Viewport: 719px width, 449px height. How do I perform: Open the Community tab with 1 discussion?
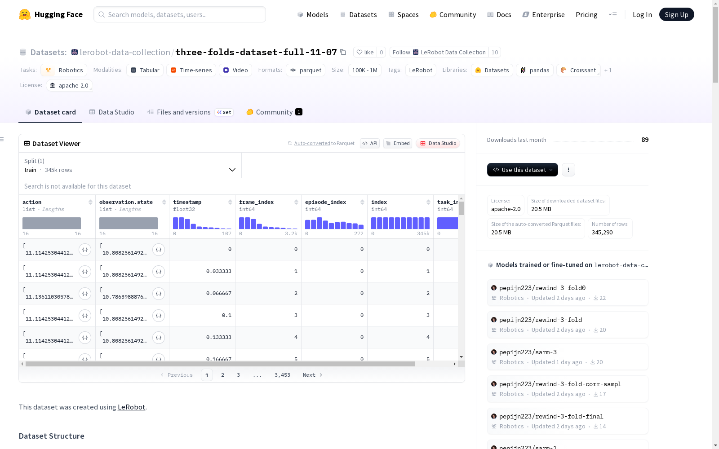pyautogui.click(x=274, y=112)
